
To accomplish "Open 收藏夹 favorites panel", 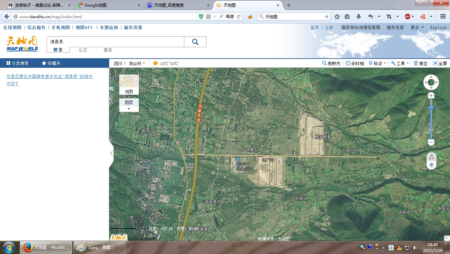I will (51, 63).
